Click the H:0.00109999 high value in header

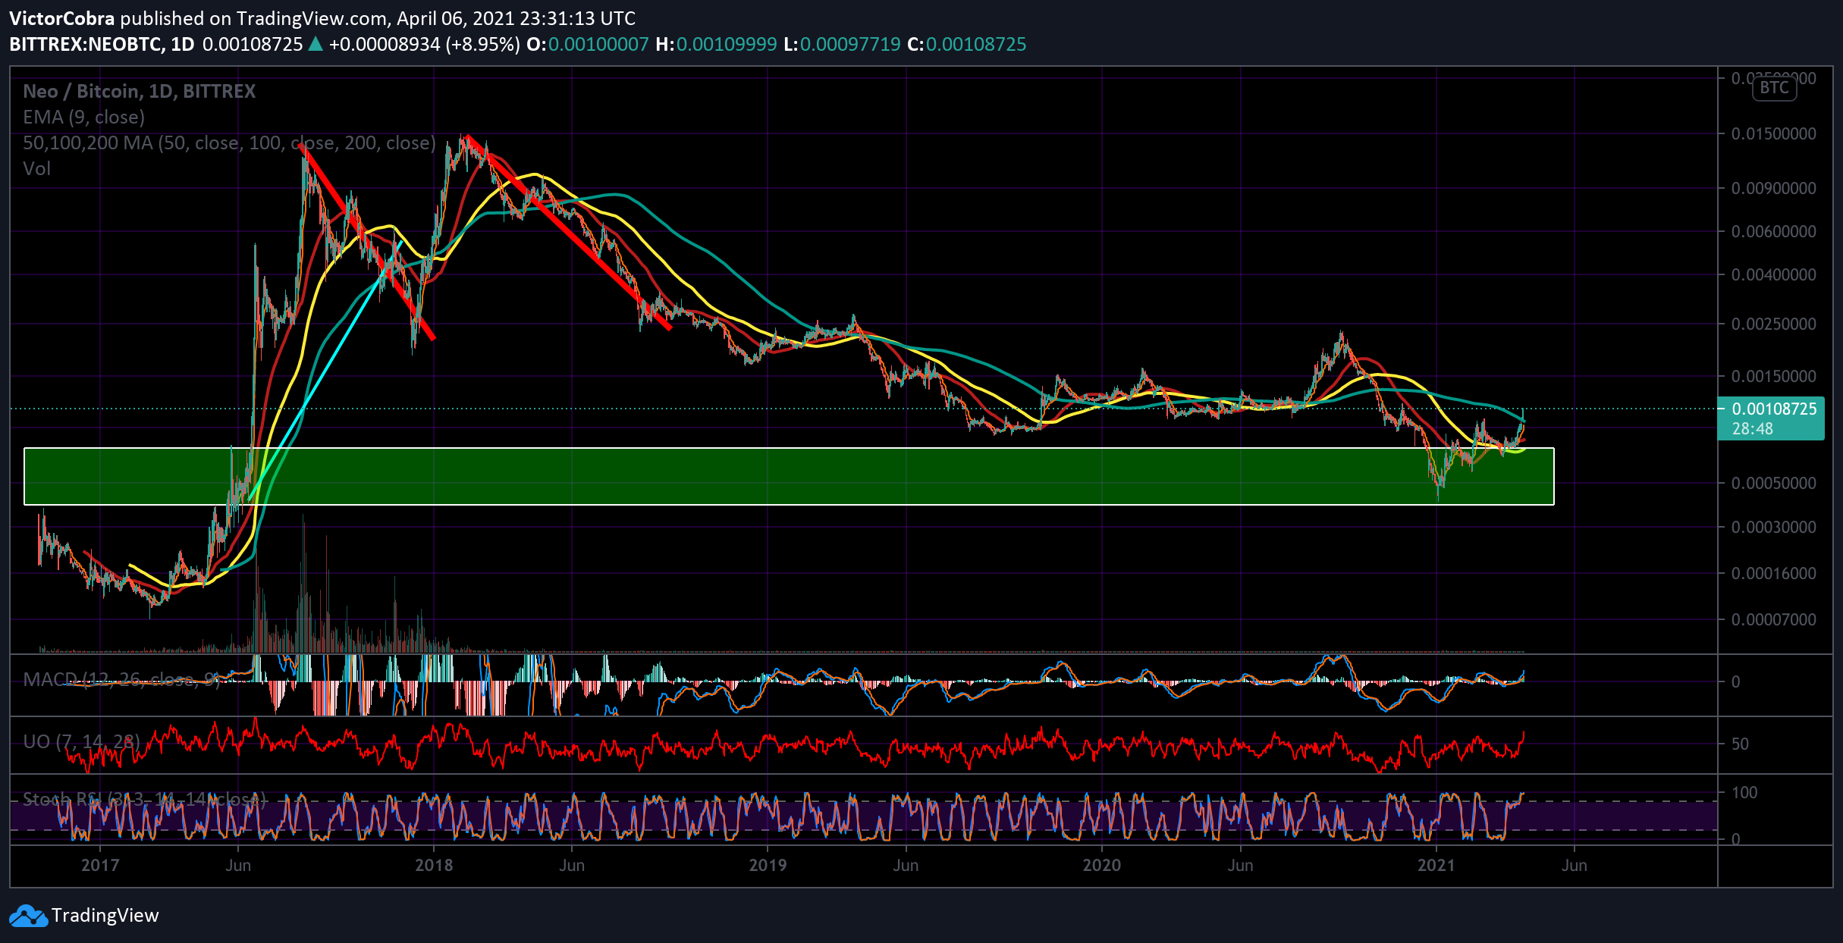tap(716, 44)
